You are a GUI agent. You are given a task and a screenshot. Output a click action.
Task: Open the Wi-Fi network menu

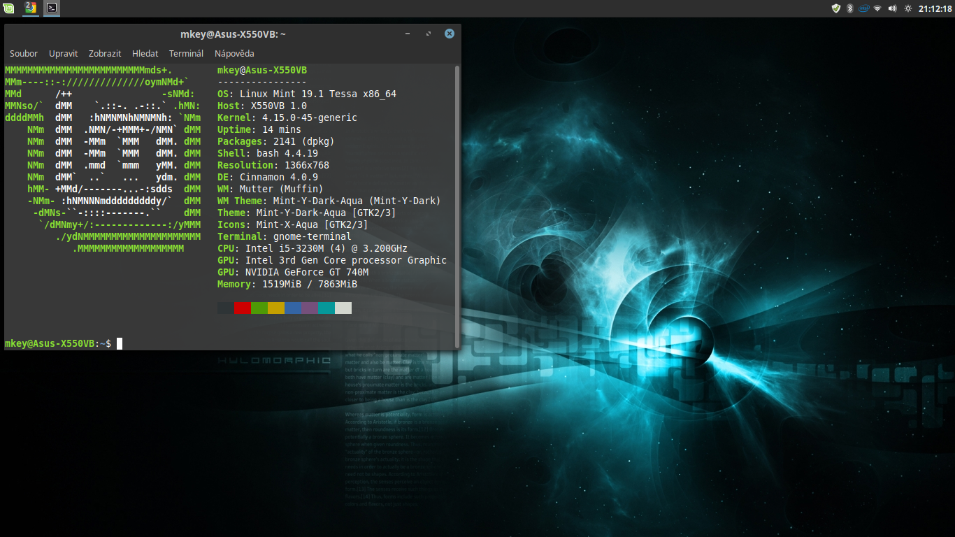pos(877,8)
